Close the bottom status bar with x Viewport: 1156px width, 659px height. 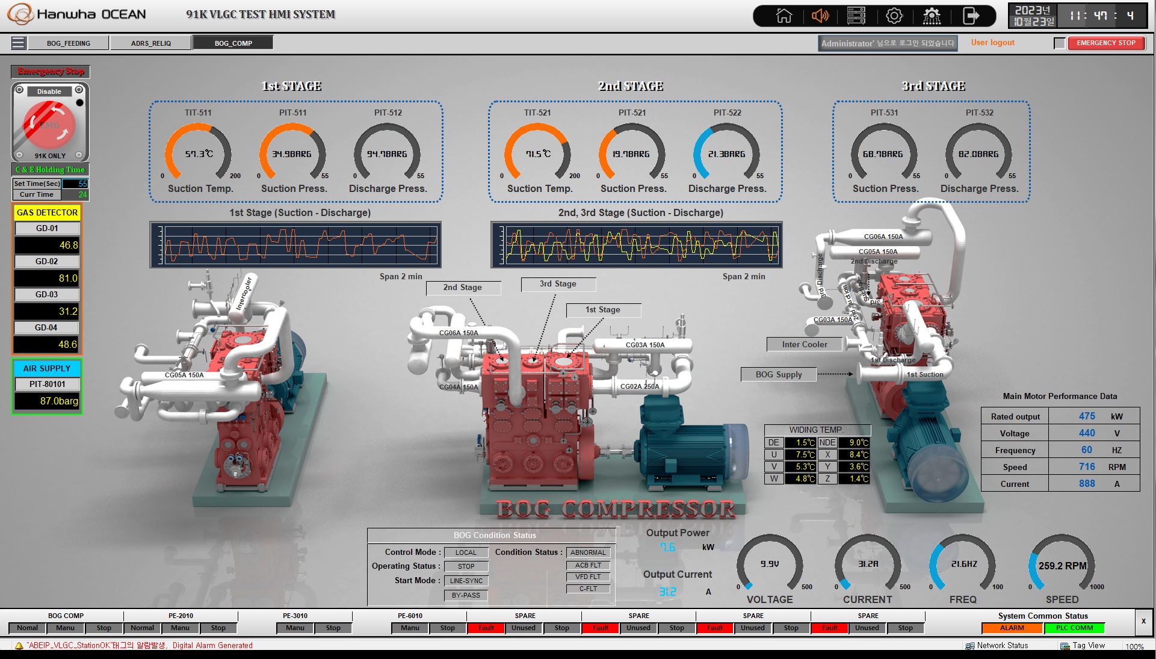(1143, 621)
